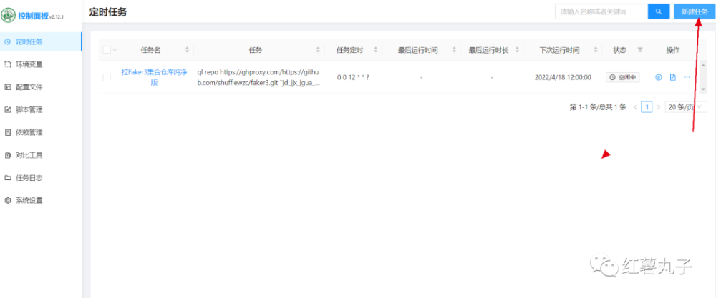The width and height of the screenshot is (716, 298).
Task: Click the cron value 0 0 12 * * ?
Action: [353, 77]
